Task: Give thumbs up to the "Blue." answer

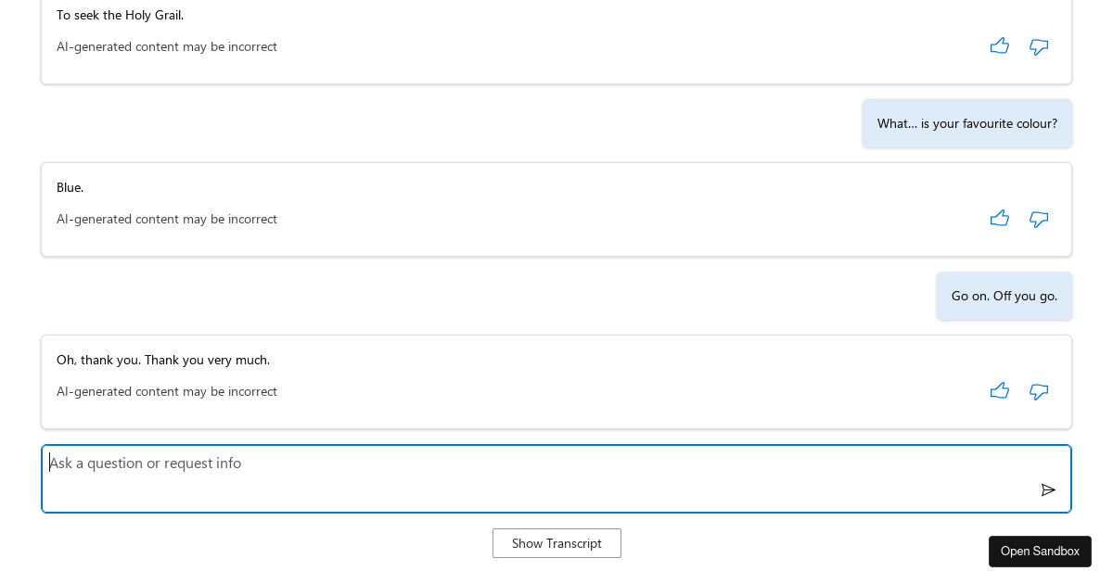Action: [999, 219]
